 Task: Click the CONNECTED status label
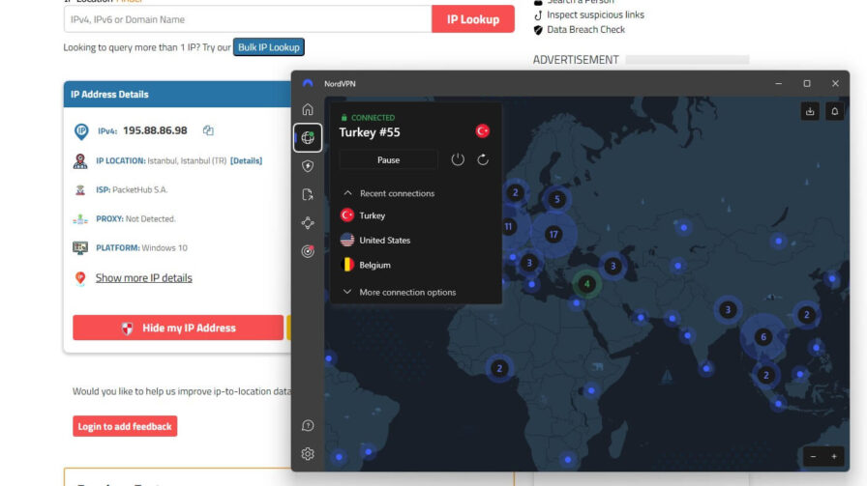(373, 118)
